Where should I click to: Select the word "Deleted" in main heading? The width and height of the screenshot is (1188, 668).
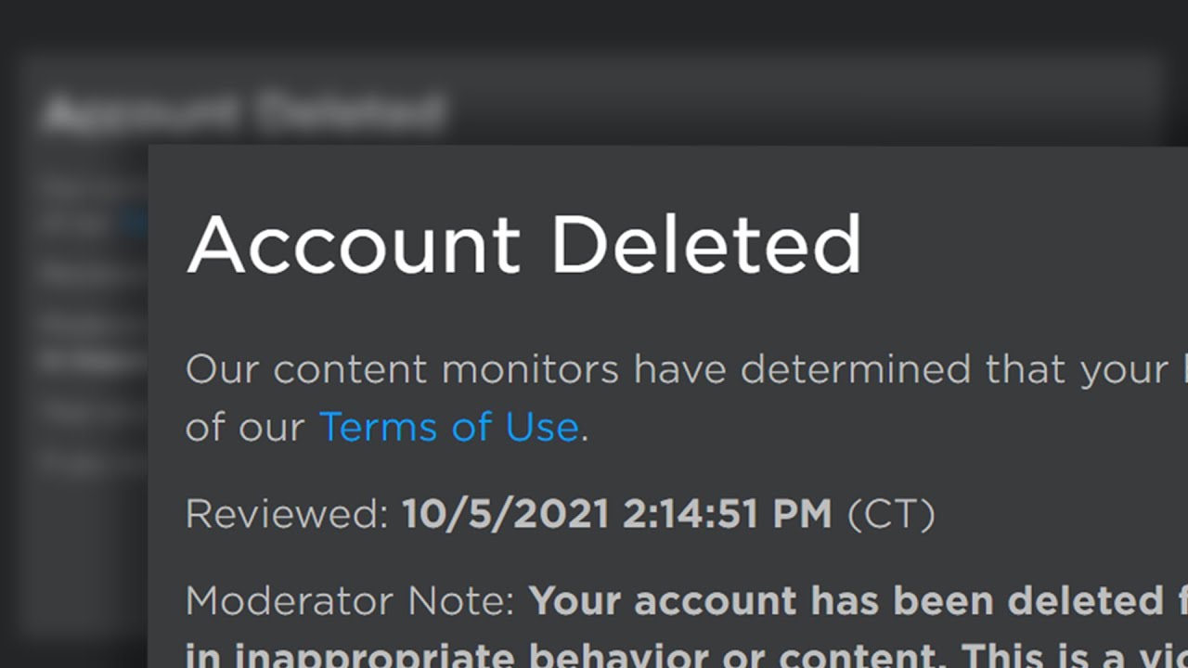point(706,245)
